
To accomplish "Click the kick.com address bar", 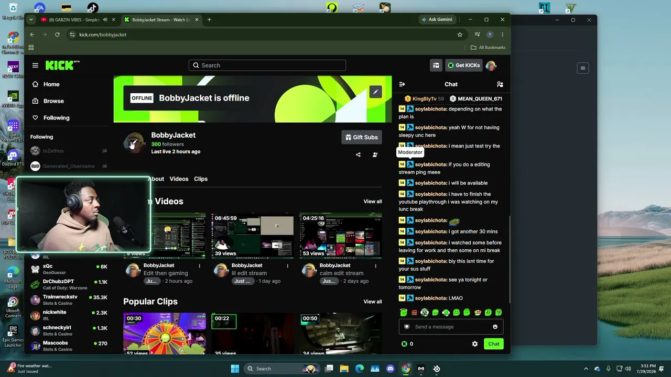I will point(267,35).
